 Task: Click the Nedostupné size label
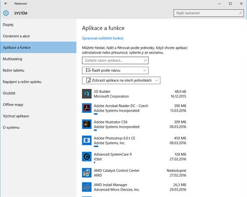pyautogui.click(x=176, y=171)
